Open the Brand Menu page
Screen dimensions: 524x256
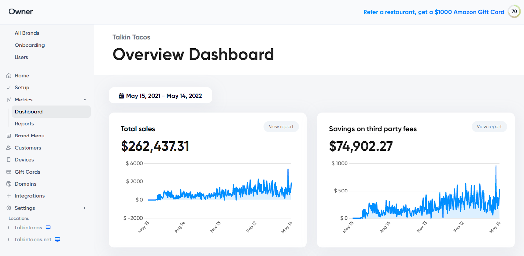[x=29, y=136]
